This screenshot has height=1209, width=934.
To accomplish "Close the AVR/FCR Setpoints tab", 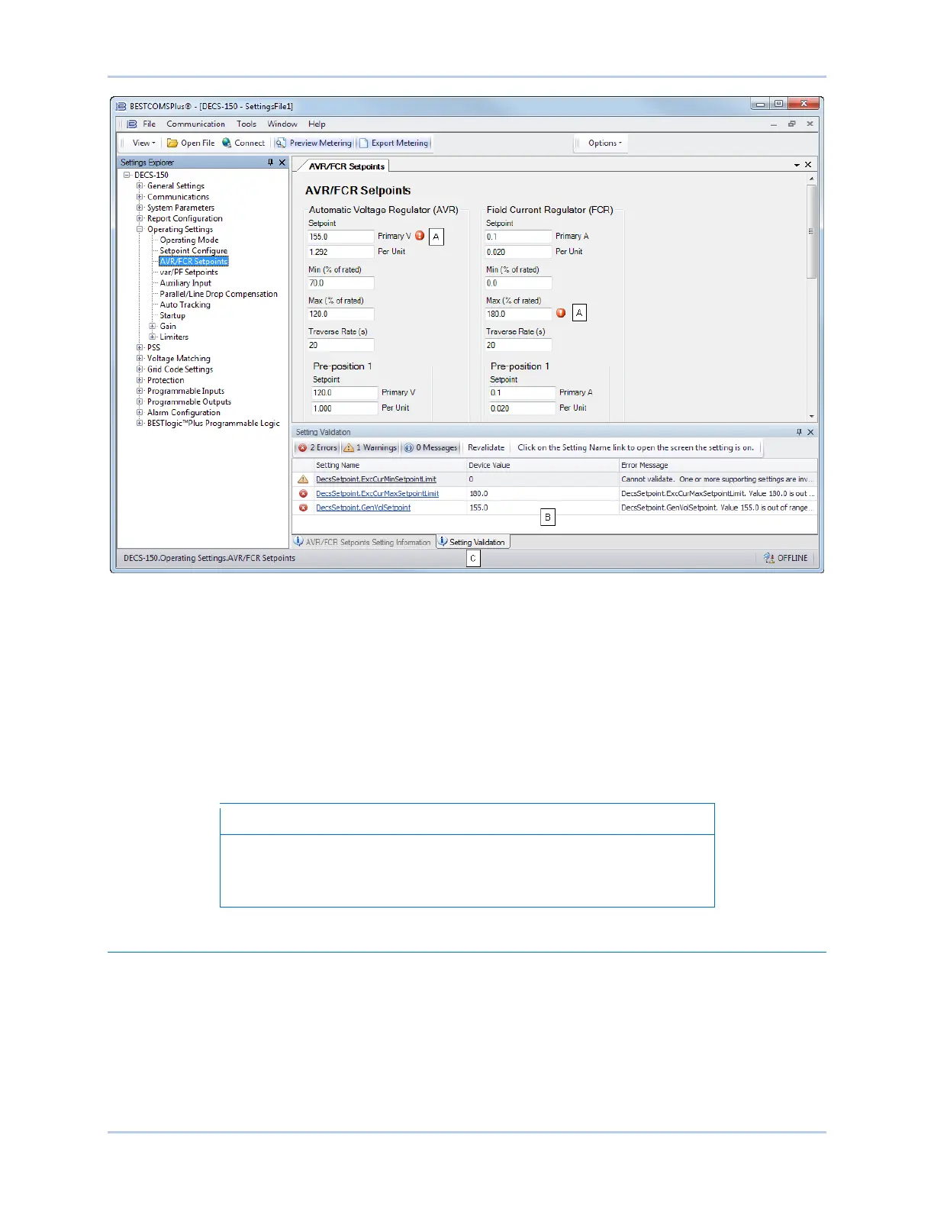I will click(808, 165).
